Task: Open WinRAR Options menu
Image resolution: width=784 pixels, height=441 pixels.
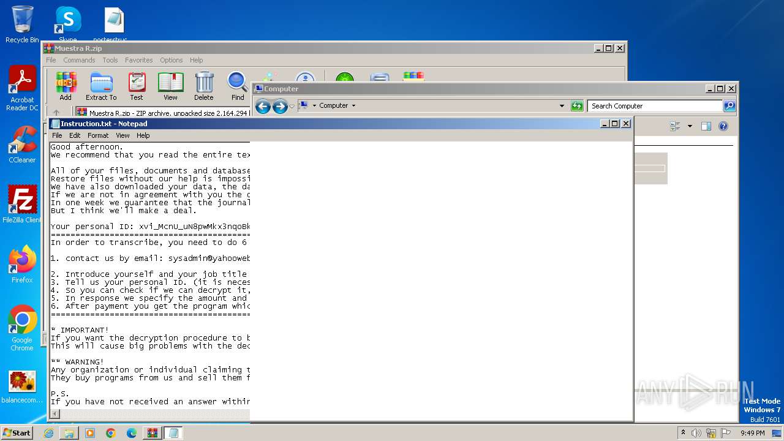Action: [171, 60]
